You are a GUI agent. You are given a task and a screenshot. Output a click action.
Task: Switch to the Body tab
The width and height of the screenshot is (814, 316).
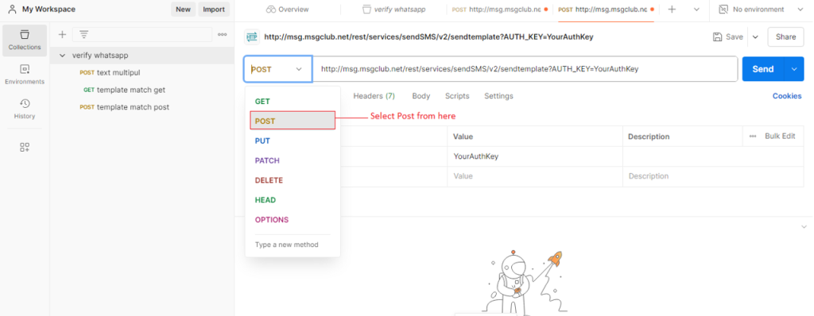coord(421,96)
